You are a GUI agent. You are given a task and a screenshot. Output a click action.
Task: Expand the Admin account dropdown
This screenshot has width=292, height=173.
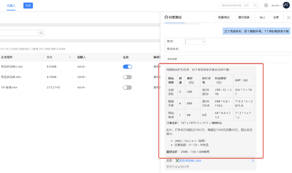277,5
